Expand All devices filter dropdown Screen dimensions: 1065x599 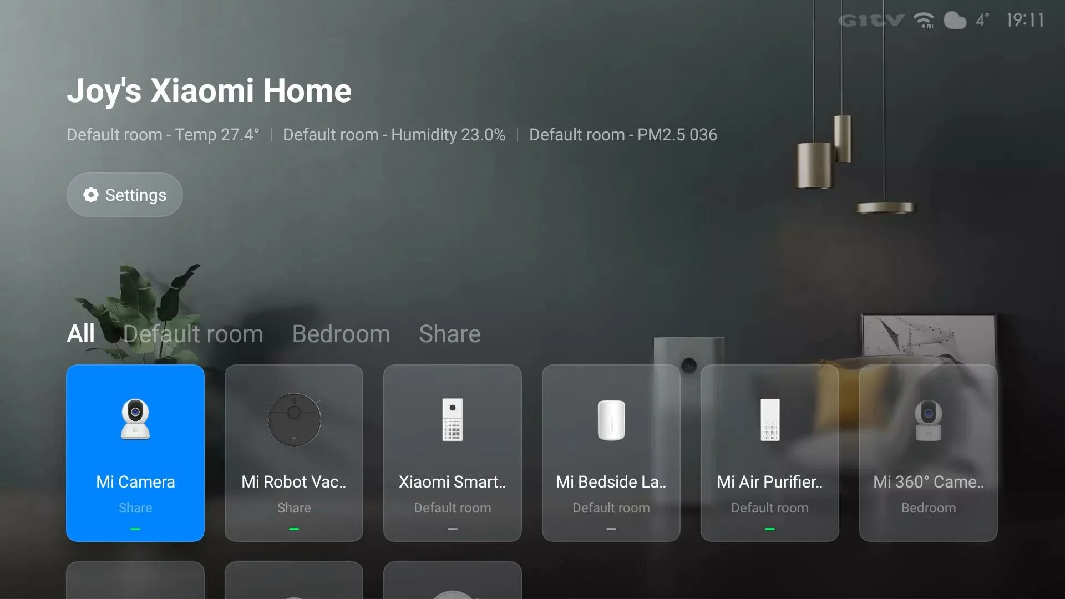(x=81, y=334)
